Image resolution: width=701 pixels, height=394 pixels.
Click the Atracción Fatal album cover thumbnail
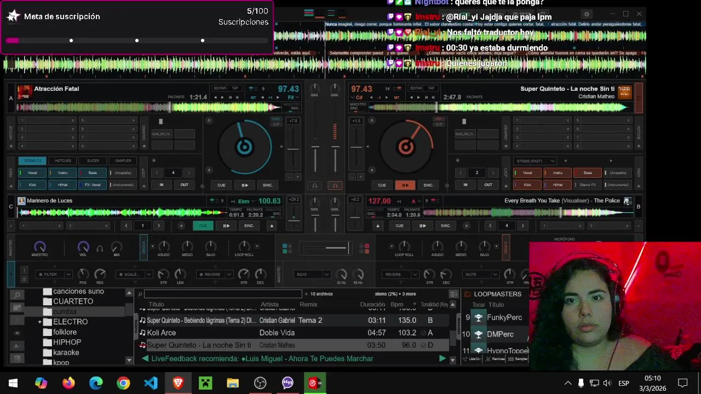pyautogui.click(x=24, y=92)
